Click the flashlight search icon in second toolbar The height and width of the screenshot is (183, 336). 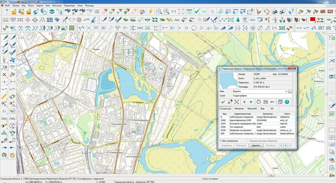pyautogui.click(x=267, y=20)
